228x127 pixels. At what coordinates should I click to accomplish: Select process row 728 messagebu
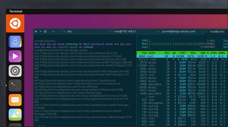pyautogui.click(x=182, y=103)
